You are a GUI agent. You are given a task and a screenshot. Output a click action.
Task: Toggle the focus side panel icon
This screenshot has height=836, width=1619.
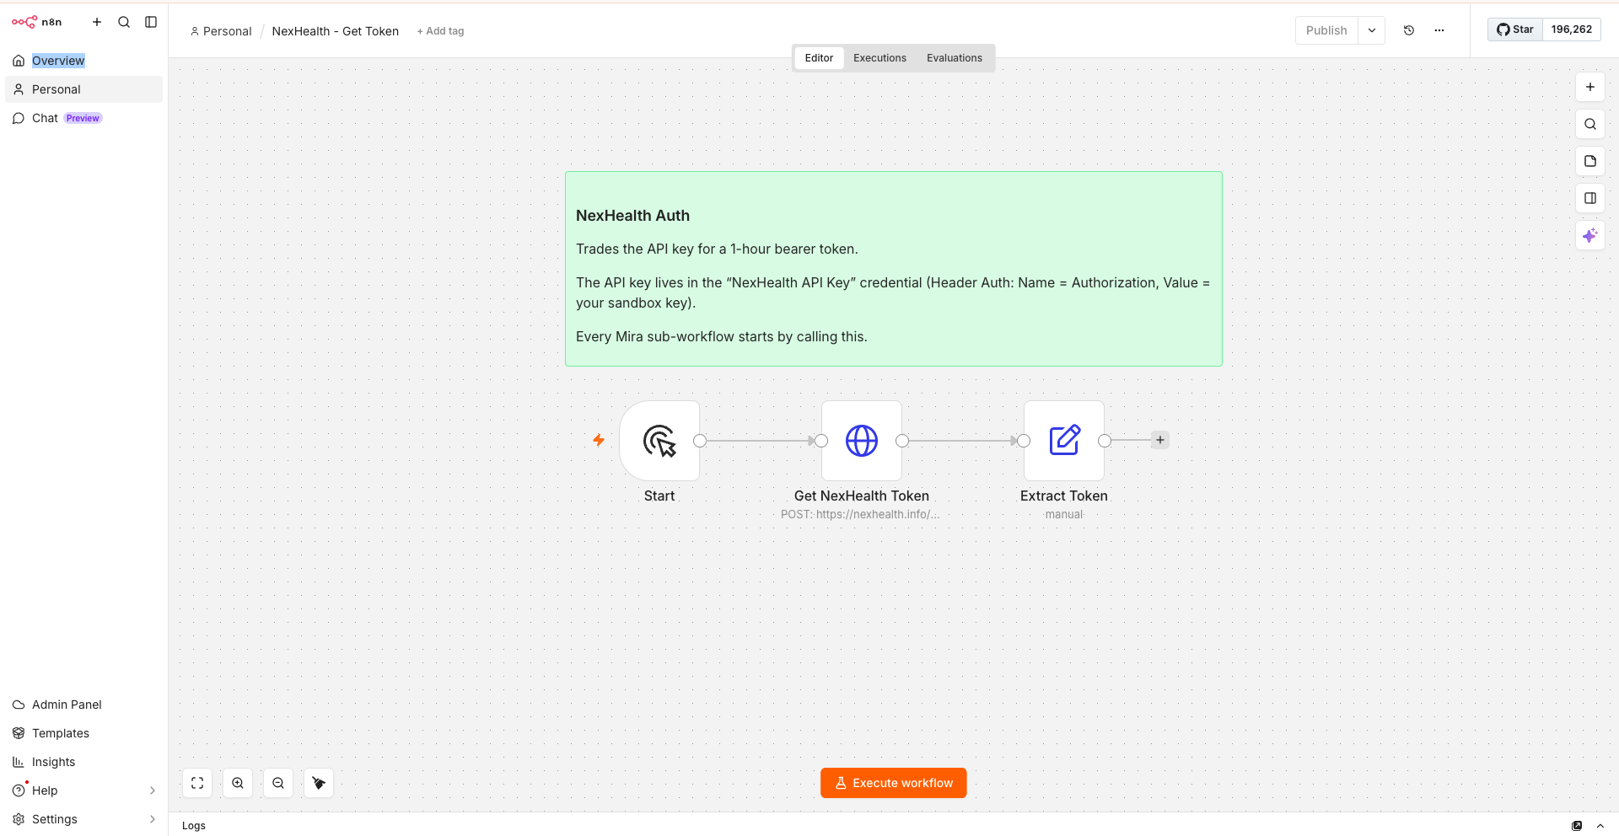tap(1590, 198)
